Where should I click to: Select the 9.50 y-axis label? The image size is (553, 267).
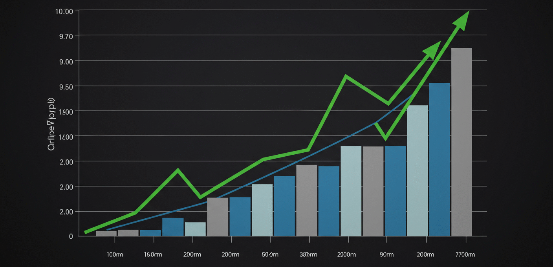point(66,87)
